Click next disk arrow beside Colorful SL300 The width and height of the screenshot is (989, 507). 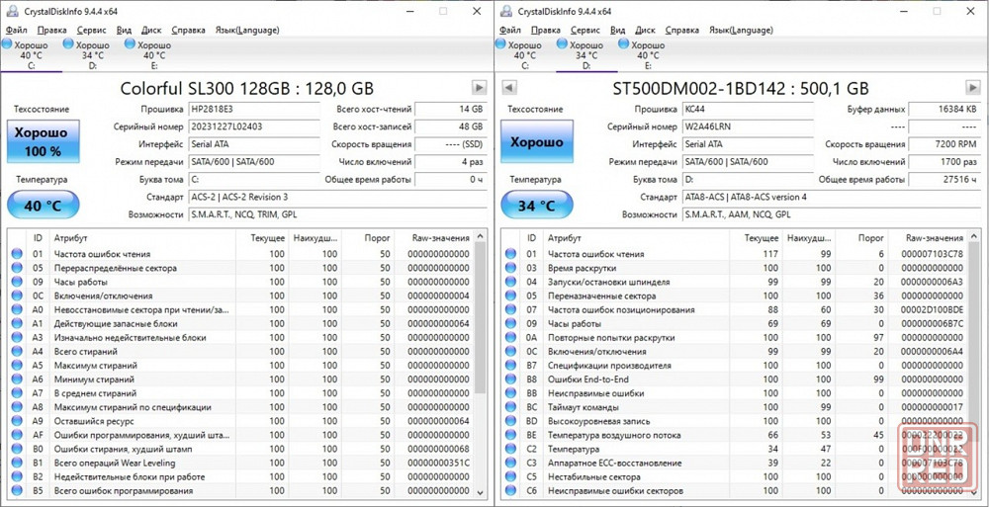pyautogui.click(x=480, y=88)
